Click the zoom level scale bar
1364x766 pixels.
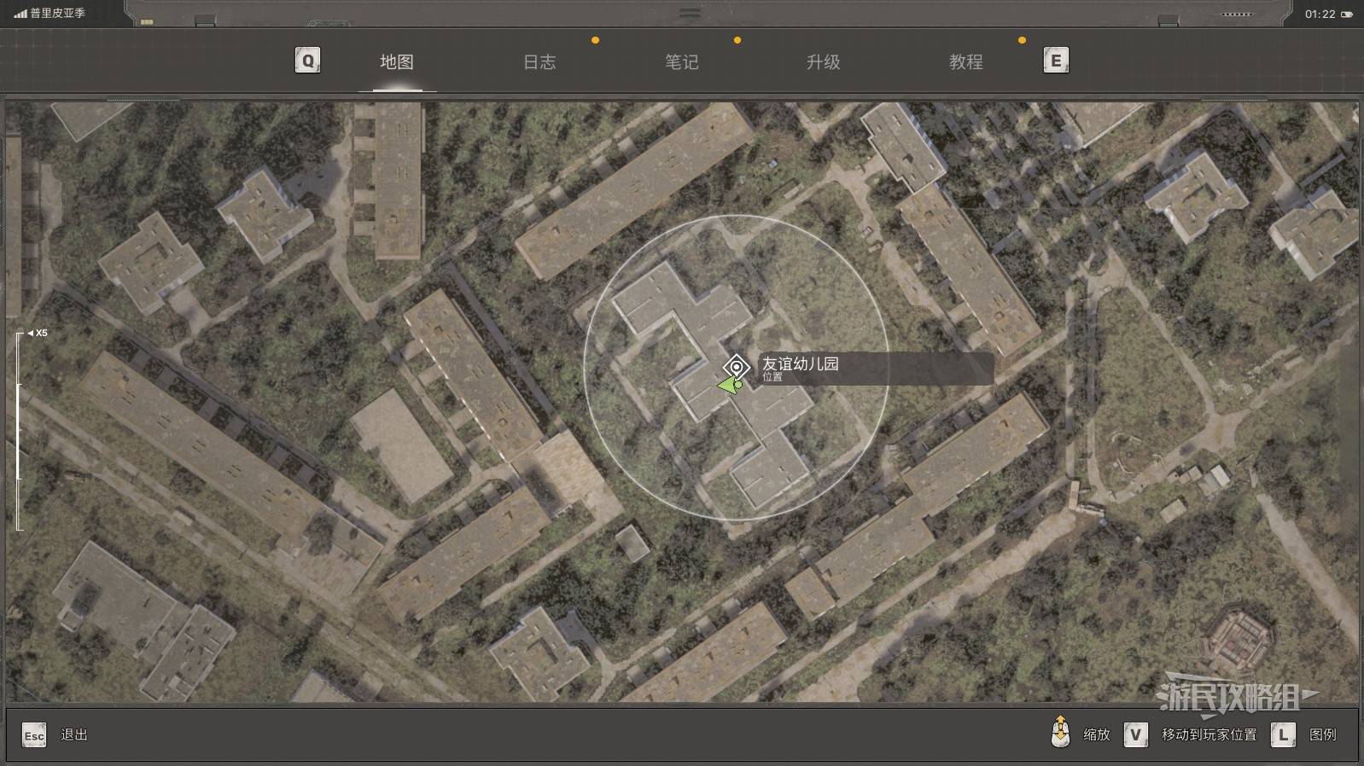pyautogui.click(x=19, y=432)
